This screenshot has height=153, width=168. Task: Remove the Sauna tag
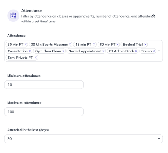point(154,51)
